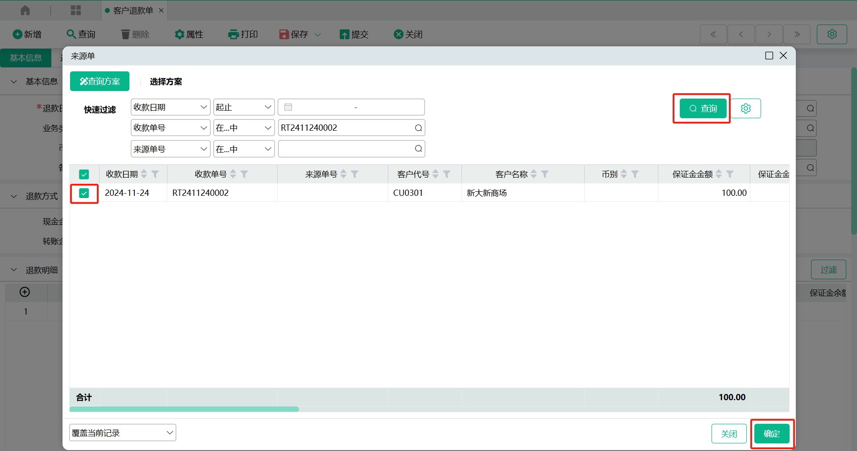Jump to the last record arrow
857x451 pixels.
tap(797, 34)
